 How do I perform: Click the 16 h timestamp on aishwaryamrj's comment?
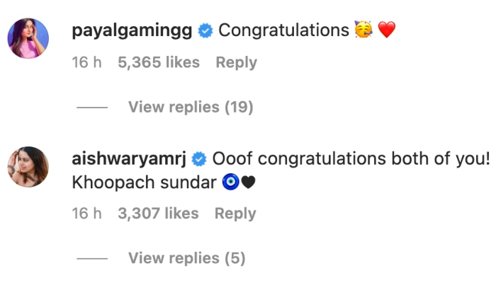(x=87, y=214)
